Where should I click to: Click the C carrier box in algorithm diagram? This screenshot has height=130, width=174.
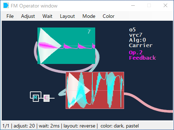[46, 98]
